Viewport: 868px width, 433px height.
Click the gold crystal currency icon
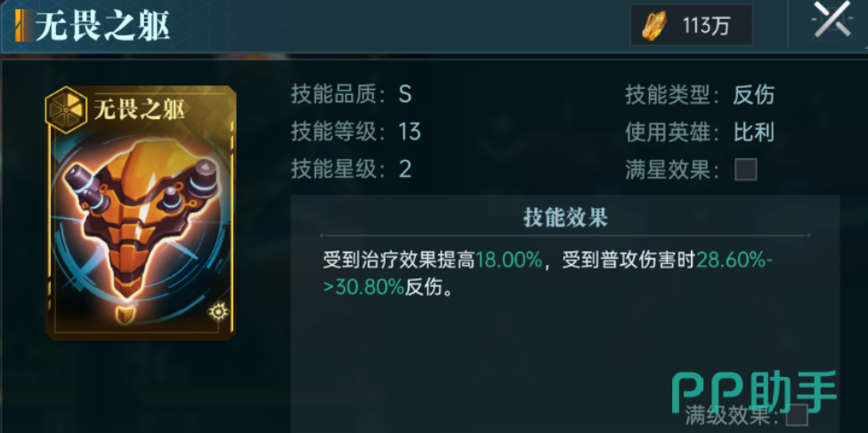655,26
